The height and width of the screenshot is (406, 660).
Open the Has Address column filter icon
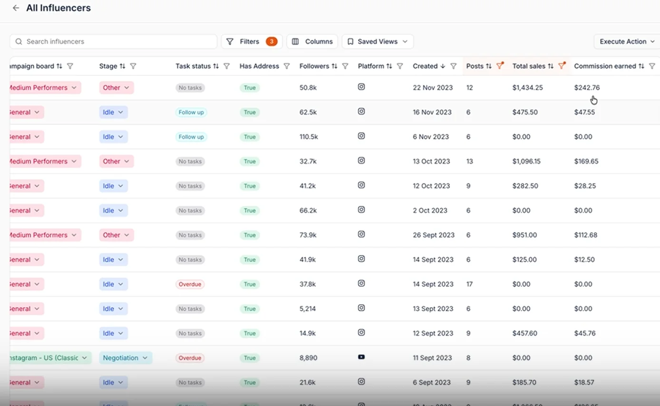pos(287,66)
